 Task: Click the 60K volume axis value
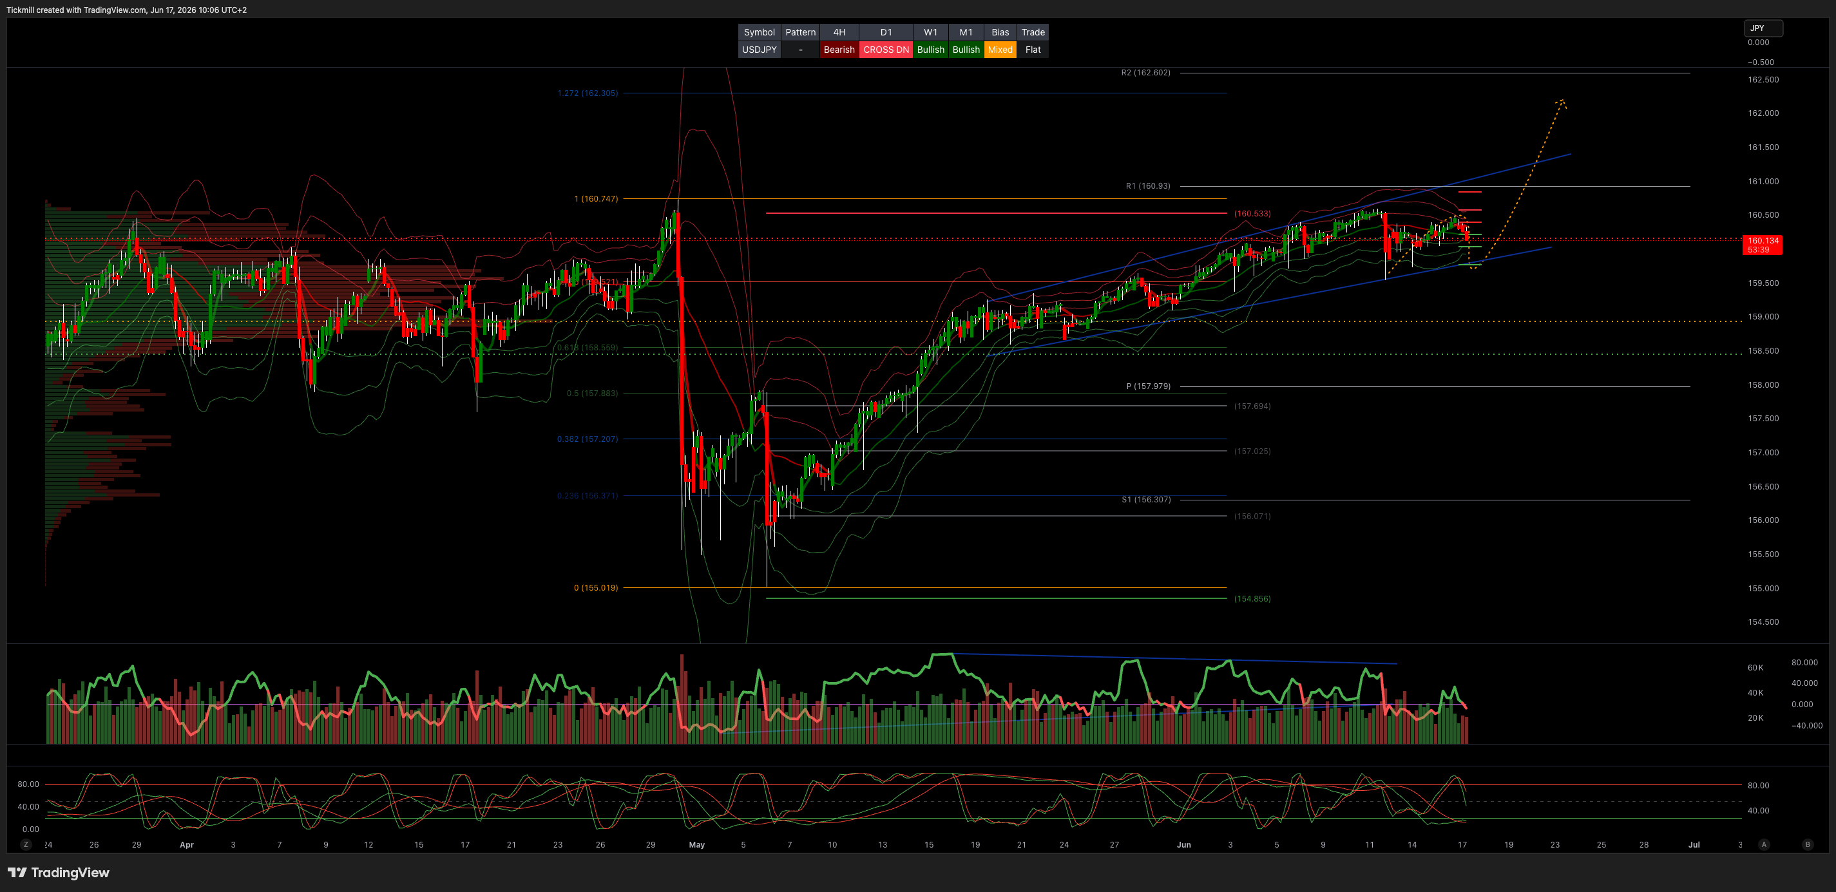(1755, 669)
